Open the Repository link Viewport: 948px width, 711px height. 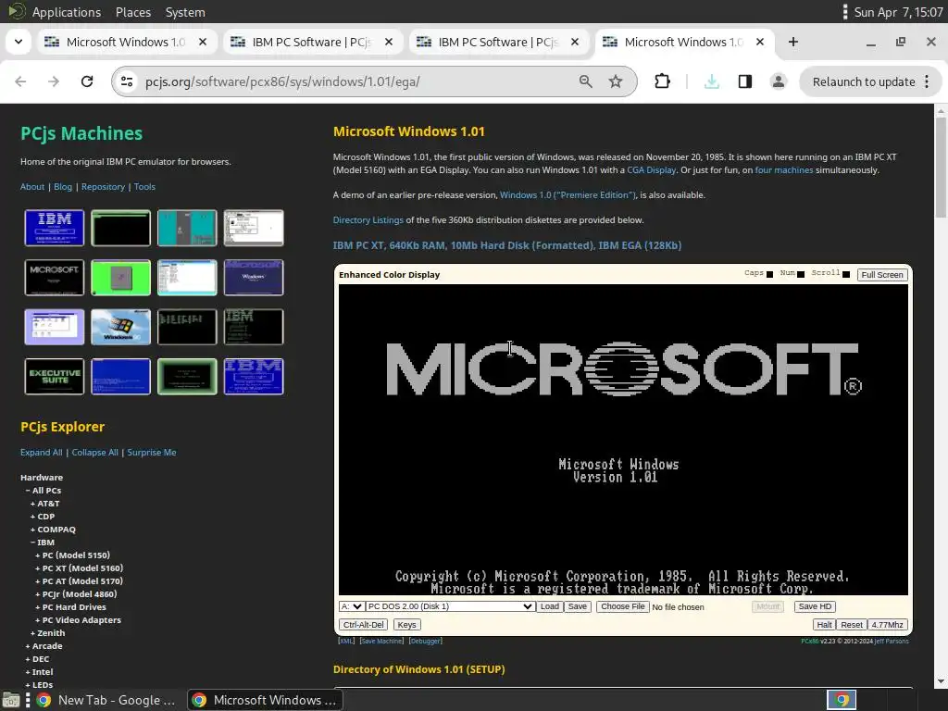(103, 187)
